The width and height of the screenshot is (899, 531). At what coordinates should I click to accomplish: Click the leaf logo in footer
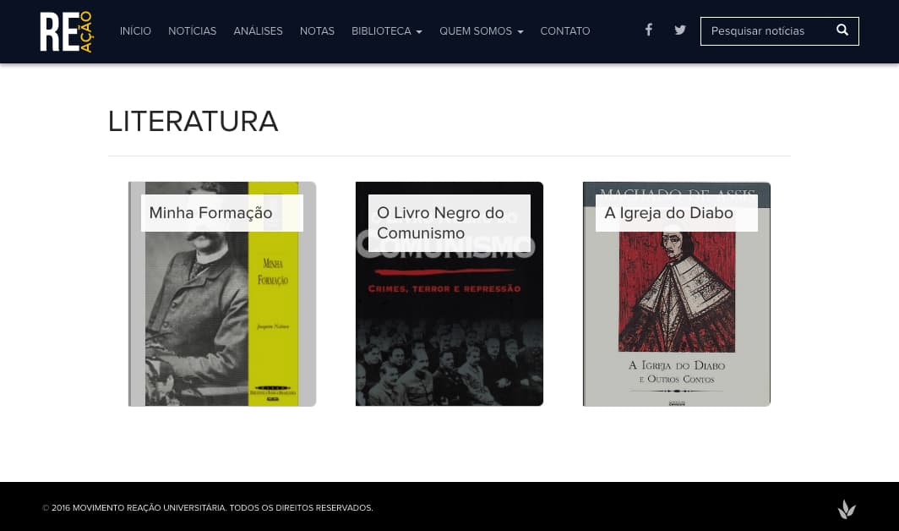[x=847, y=509]
